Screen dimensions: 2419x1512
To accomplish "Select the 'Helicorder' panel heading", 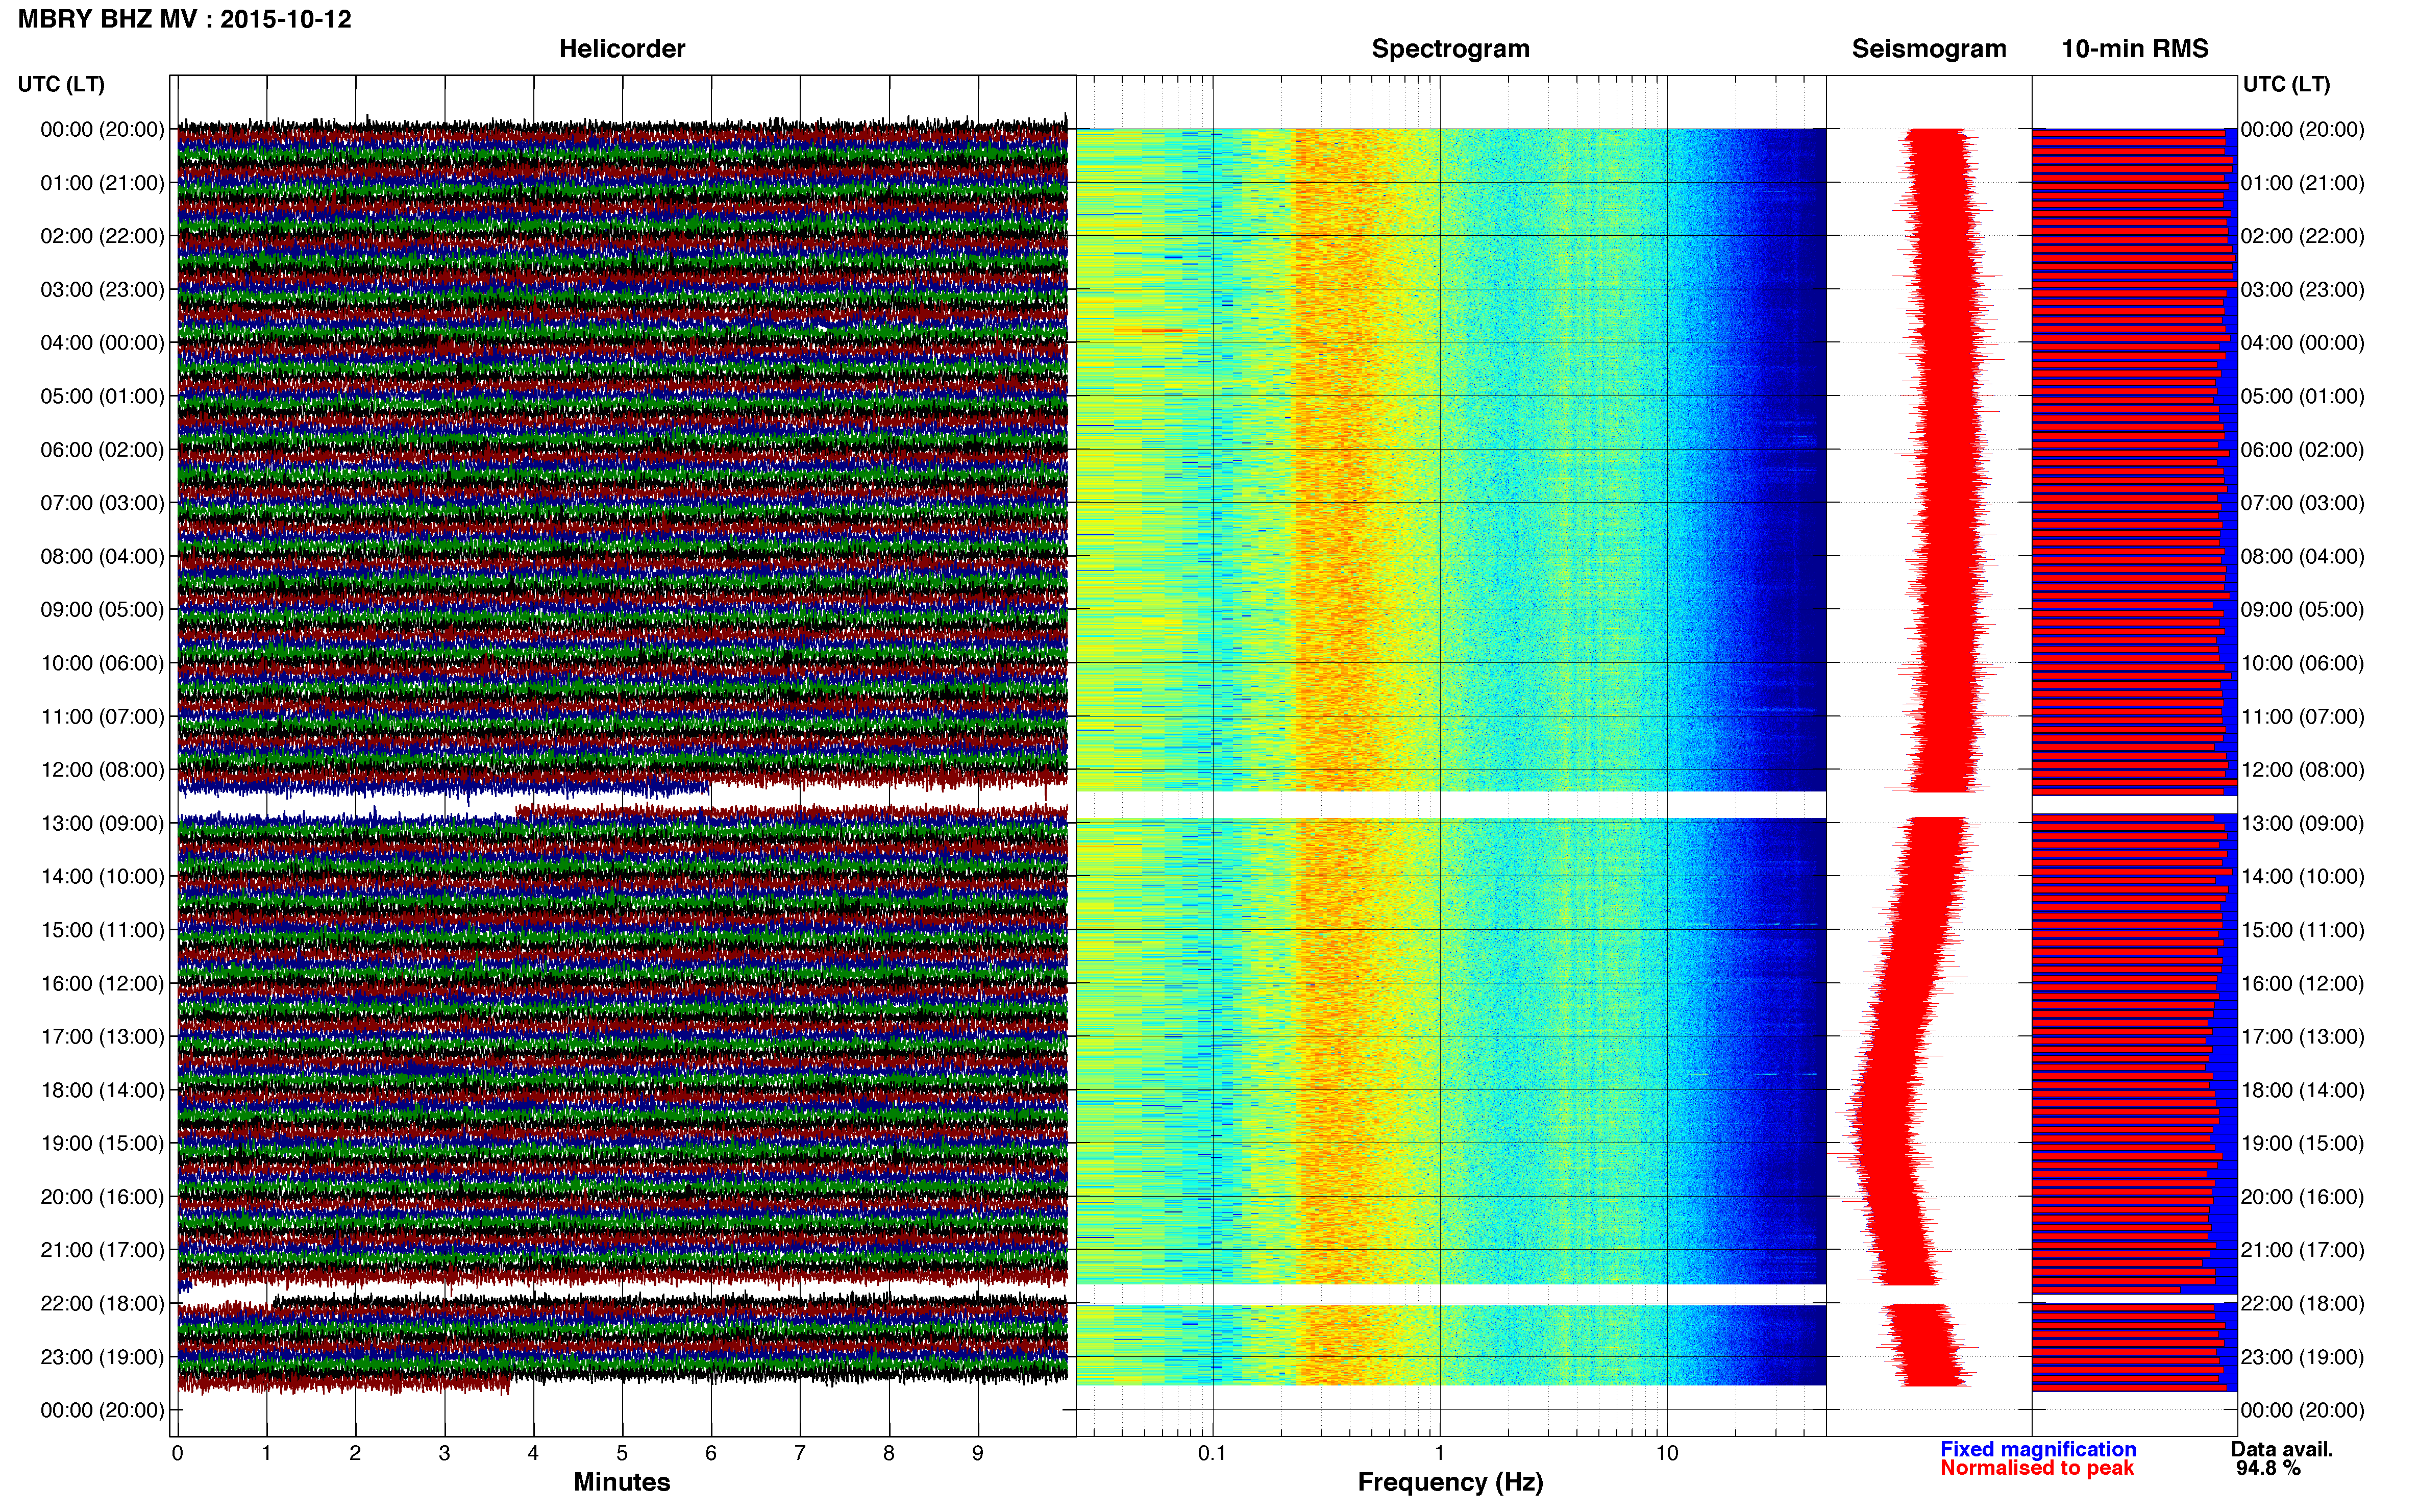I will click(x=622, y=49).
